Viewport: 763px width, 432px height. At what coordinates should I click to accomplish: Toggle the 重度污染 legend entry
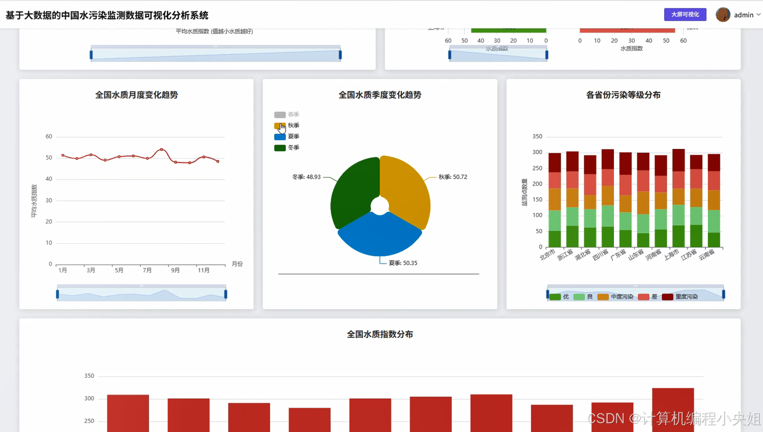pyautogui.click(x=680, y=297)
